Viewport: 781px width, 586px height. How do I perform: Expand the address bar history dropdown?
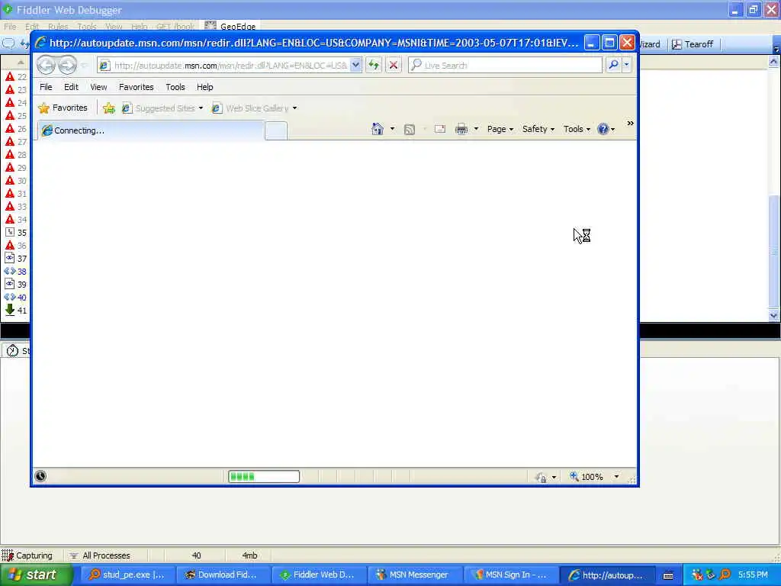tap(355, 66)
